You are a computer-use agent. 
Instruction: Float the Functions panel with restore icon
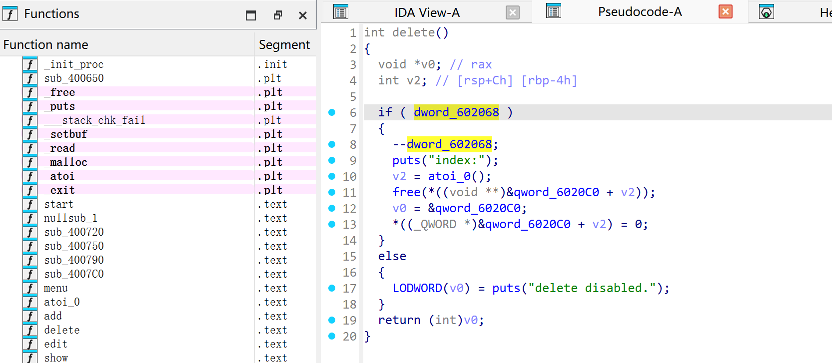(278, 15)
